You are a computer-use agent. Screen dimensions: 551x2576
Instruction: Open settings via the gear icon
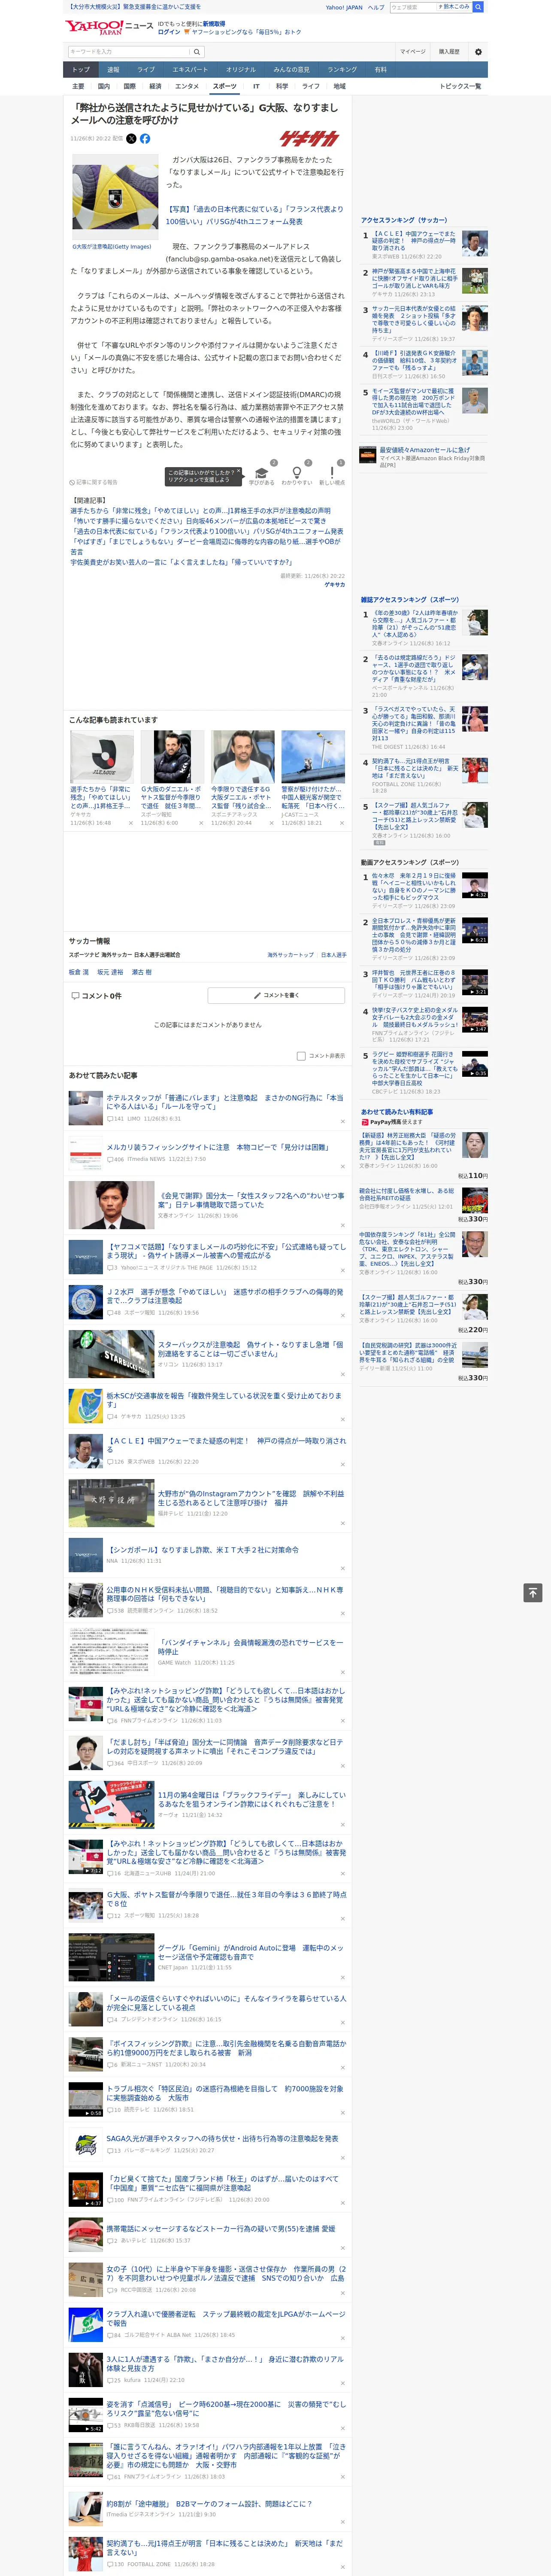point(478,52)
